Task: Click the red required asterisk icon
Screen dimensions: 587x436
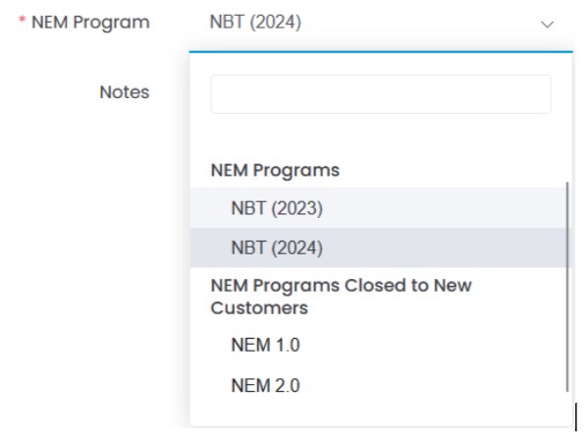Action: pyautogui.click(x=23, y=19)
